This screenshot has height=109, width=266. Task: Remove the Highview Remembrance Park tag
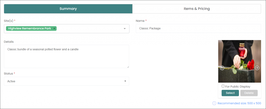pos(54,28)
